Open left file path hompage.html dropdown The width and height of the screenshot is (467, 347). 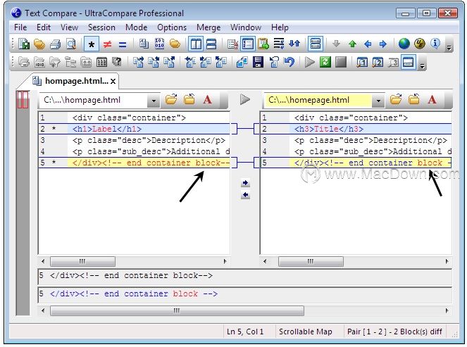click(x=154, y=101)
